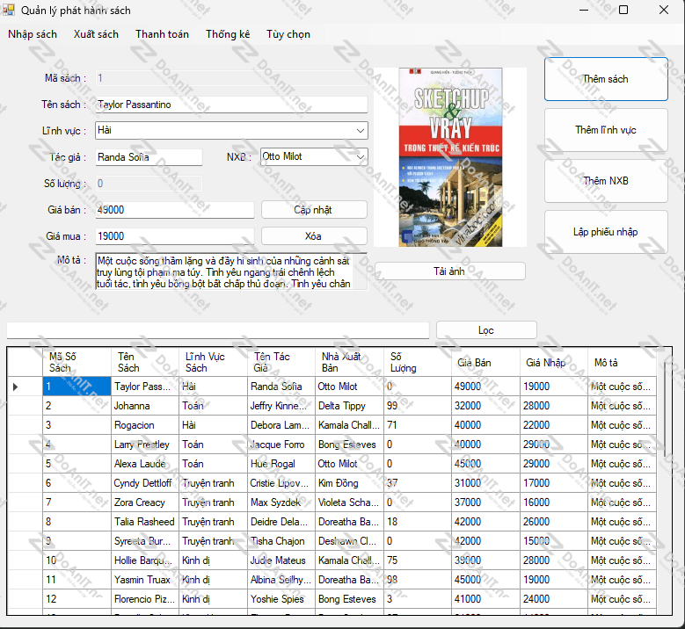The width and height of the screenshot is (685, 629).
Task: Expand the NXB dropdown
Action: 361,156
